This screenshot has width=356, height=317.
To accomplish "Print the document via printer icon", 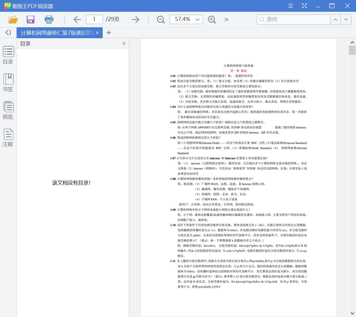I will pos(49,19).
